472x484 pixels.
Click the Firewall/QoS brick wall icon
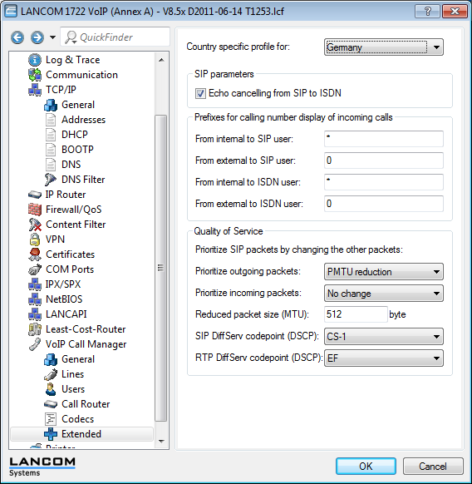point(35,210)
